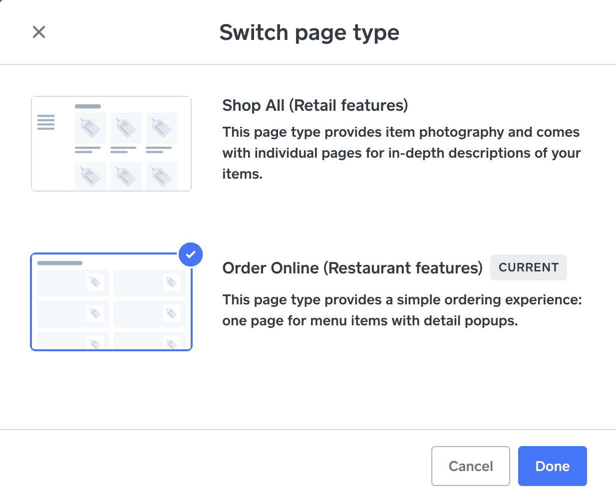Image resolution: width=616 pixels, height=493 pixels.
Task: Click the Switch page type title
Action: (308, 32)
